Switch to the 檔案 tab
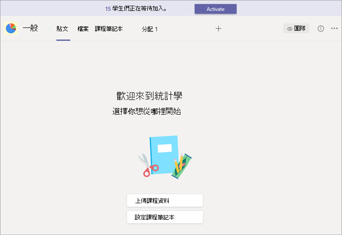 (x=83, y=29)
